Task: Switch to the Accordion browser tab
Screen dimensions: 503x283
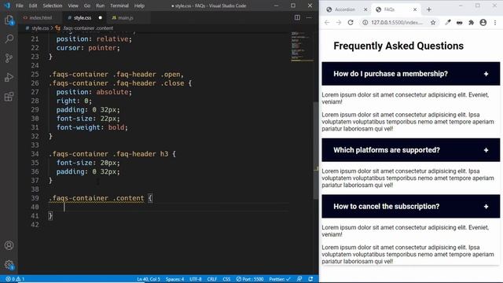Action: 345,9
